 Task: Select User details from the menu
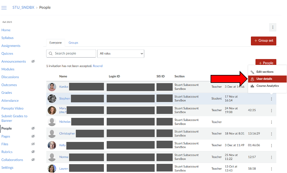(267, 79)
